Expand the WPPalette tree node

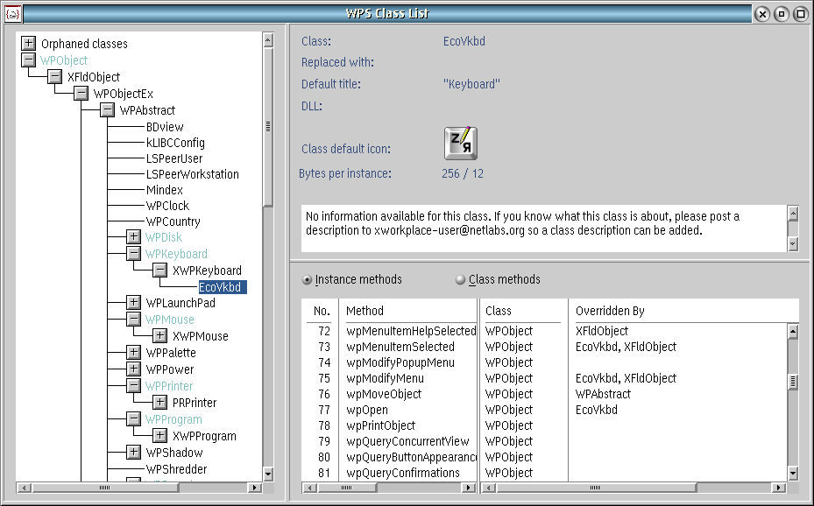[133, 353]
